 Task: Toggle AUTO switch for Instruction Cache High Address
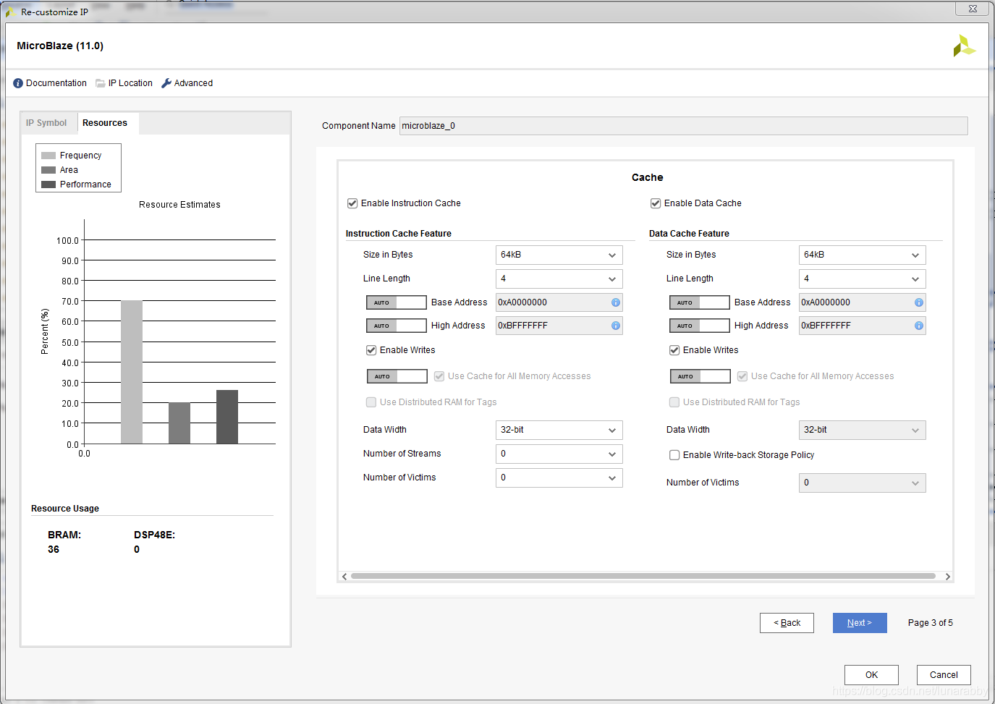click(x=397, y=326)
